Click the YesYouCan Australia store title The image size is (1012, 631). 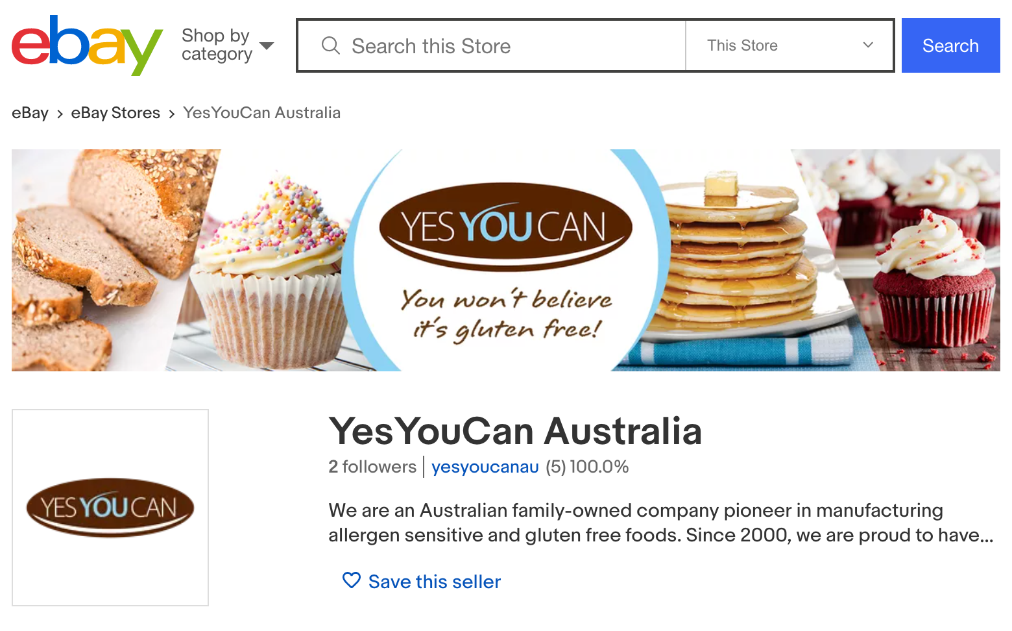point(515,430)
